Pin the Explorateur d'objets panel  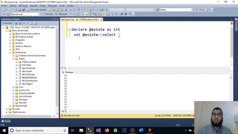coord(55,19)
